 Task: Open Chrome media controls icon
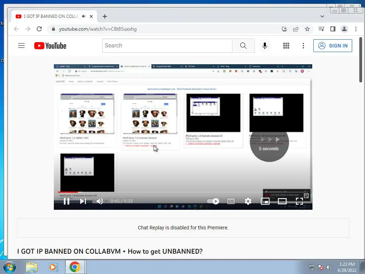321,29
